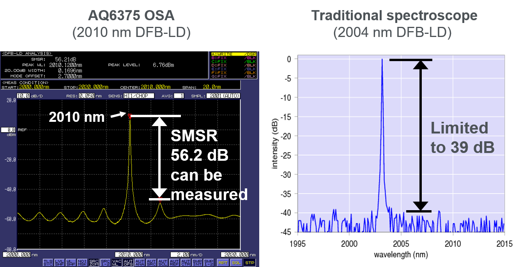Click the red side-mode marker near -50 dB
Viewport: 513px width, 267px height.
click(160, 200)
